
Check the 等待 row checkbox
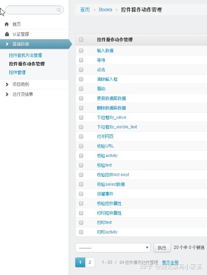(x=81, y=60)
